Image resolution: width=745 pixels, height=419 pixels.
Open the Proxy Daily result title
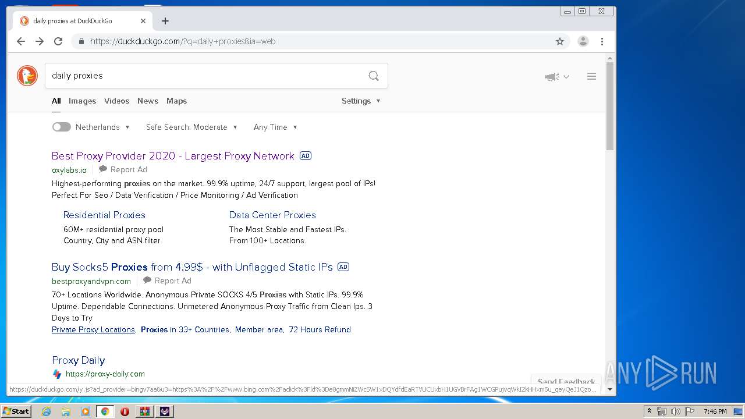pos(78,360)
